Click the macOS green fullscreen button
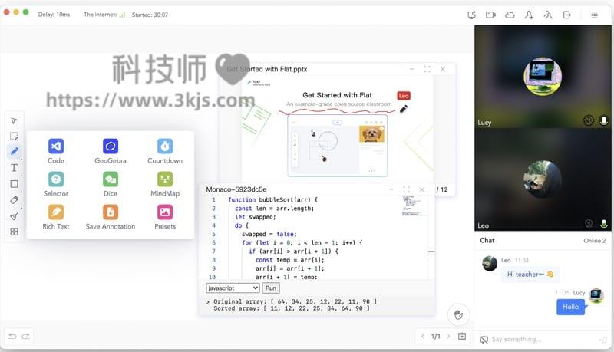 tap(26, 12)
